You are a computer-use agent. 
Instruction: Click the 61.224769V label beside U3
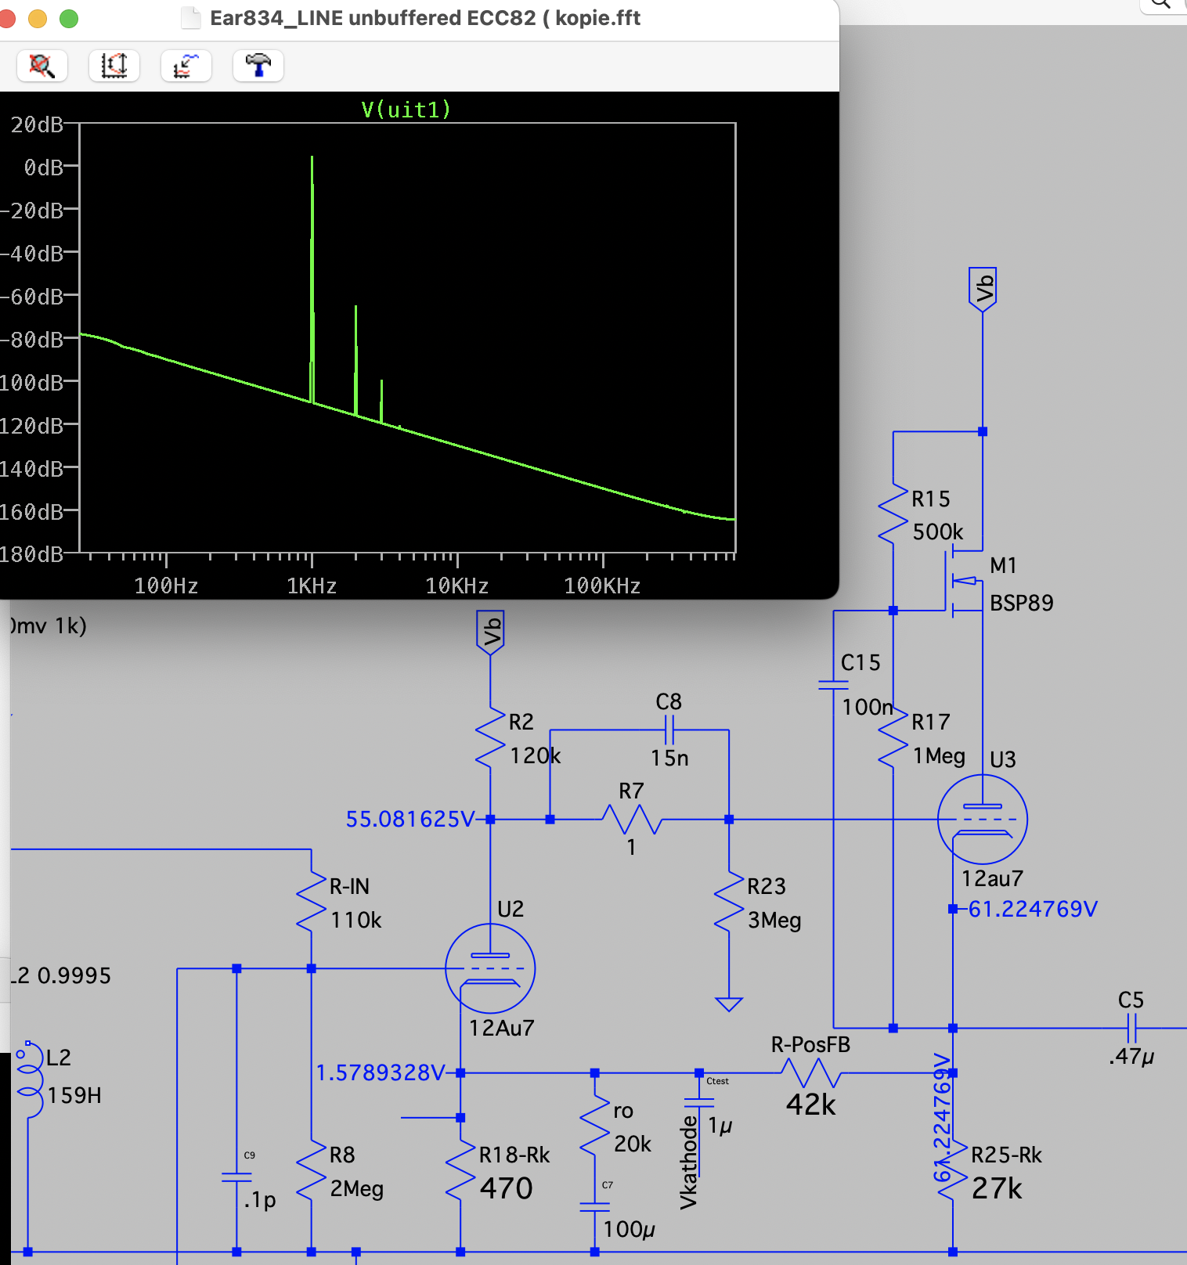pos(1033,909)
